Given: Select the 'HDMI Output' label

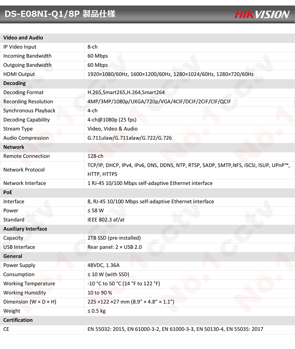Looking at the screenshot, I should point(19,74).
